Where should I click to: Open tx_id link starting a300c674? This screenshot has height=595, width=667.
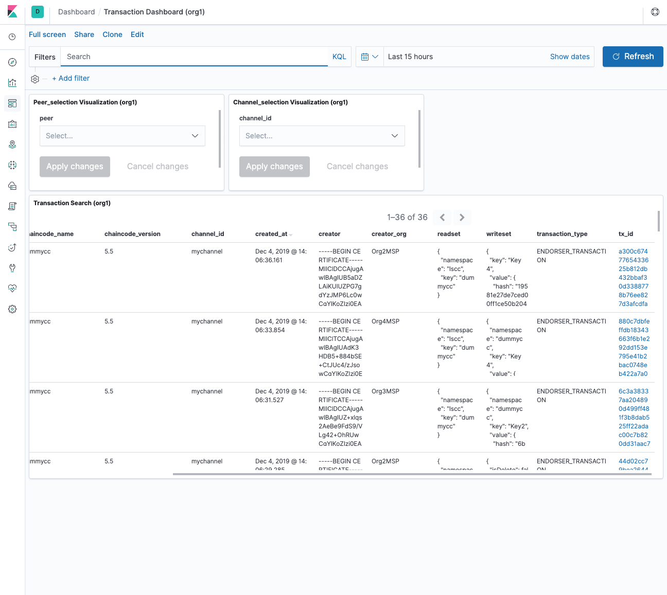(x=634, y=278)
